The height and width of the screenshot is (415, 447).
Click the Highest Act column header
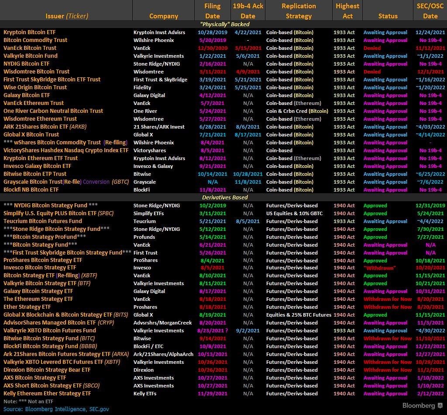(347, 11)
